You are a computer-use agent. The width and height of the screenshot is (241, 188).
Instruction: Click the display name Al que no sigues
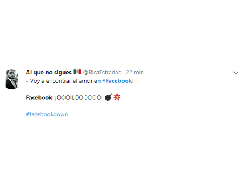coord(49,73)
